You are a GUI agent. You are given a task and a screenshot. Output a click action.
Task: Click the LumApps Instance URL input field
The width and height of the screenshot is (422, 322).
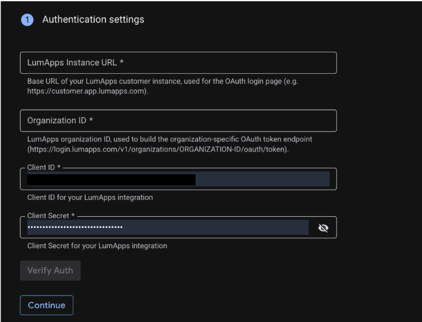(x=178, y=62)
